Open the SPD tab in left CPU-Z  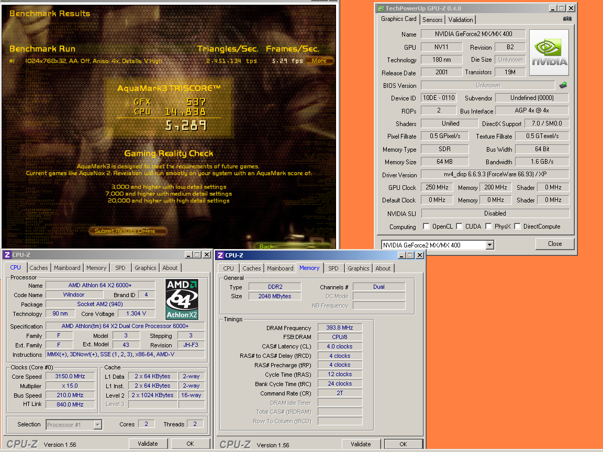click(120, 268)
